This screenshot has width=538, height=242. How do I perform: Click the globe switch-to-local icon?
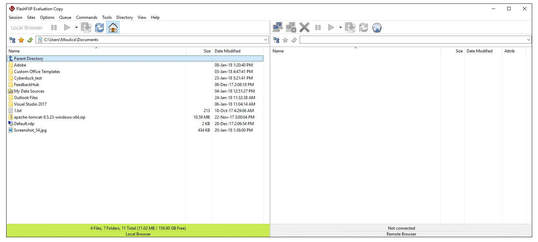[377, 27]
